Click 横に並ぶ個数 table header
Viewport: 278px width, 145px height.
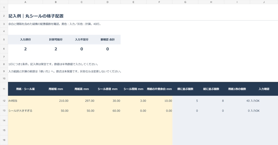[185, 89]
